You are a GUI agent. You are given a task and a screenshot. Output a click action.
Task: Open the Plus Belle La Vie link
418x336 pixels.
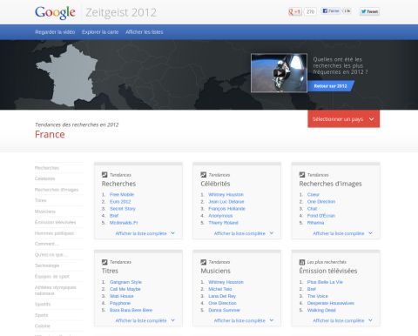[325, 282]
